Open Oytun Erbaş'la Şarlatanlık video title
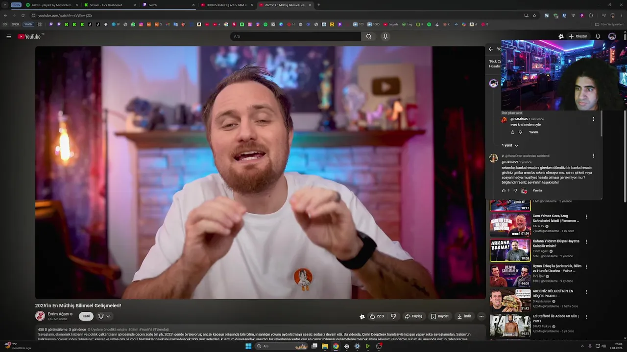The width and height of the screenshot is (627, 352). (556, 268)
